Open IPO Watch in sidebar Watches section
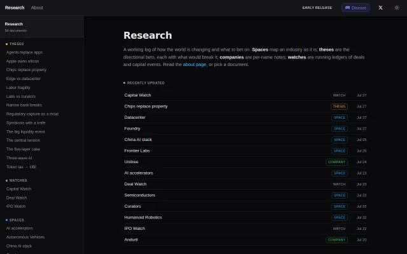Image resolution: width=407 pixels, height=254 pixels. (x=16, y=206)
